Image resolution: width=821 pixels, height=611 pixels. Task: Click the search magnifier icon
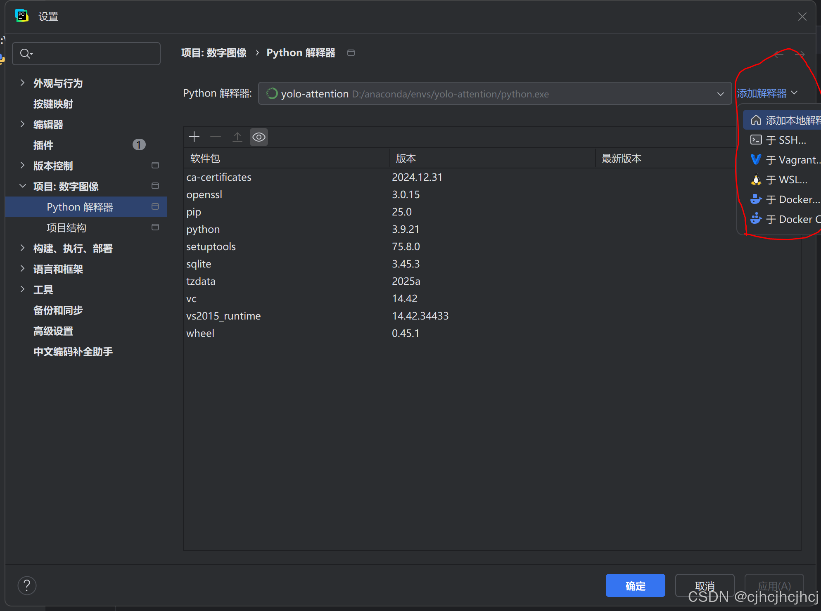coord(26,54)
